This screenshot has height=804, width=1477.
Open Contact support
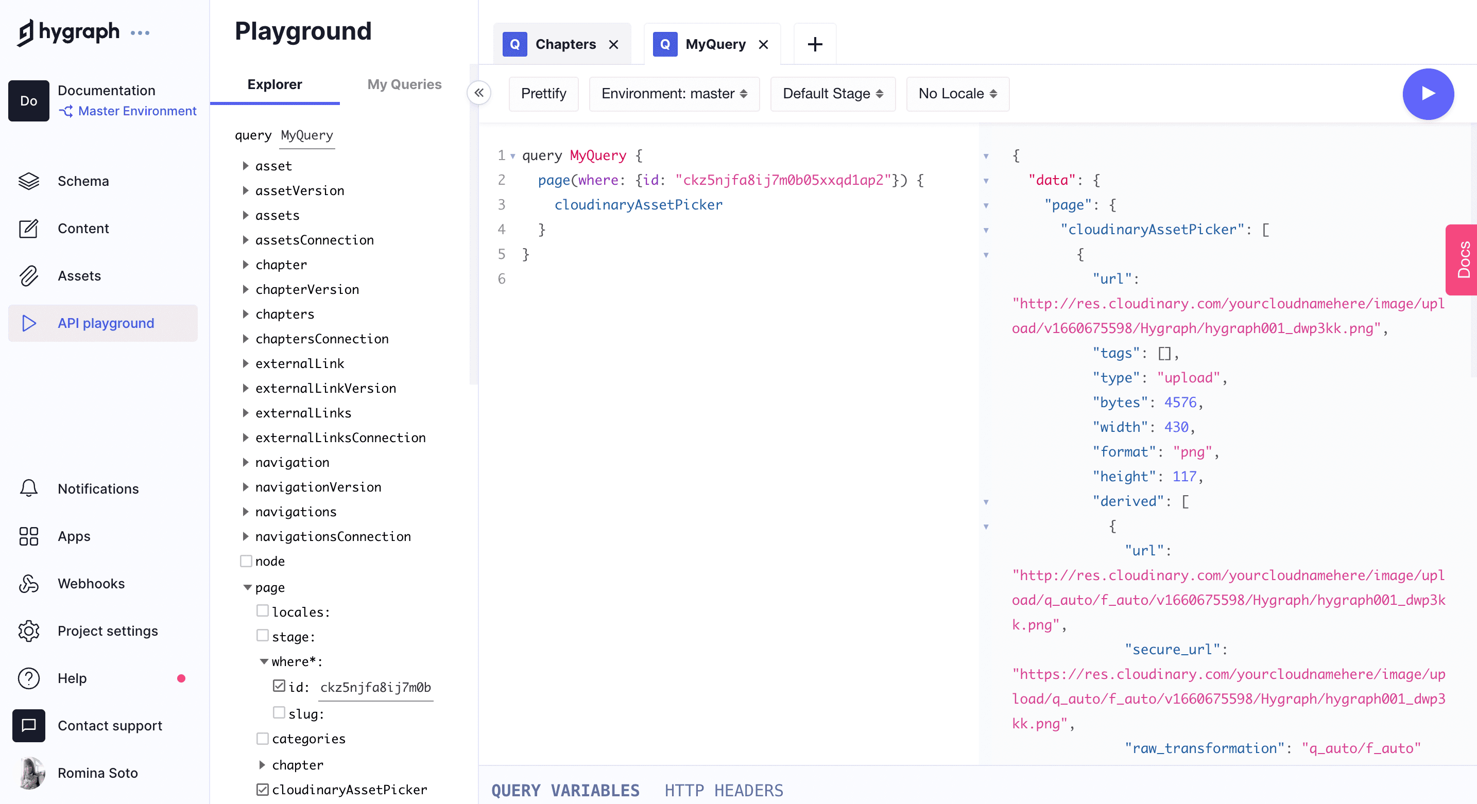pos(110,725)
